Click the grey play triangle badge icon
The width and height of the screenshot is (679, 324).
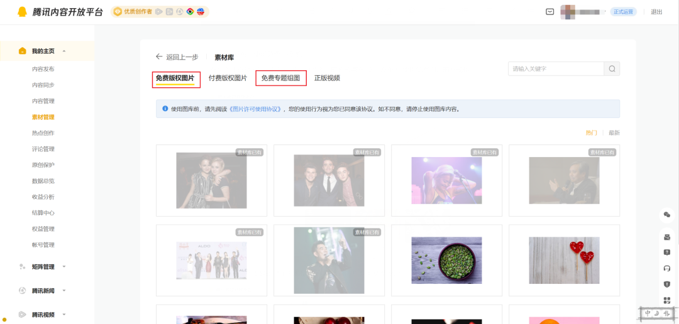click(x=159, y=12)
